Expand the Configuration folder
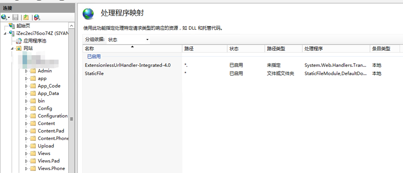 26,116
